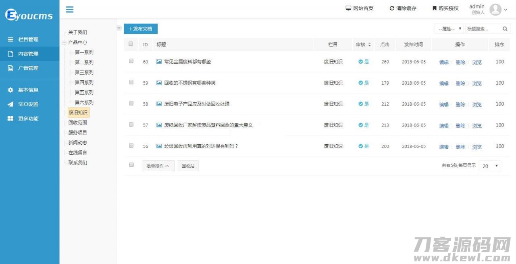Check the select-all checkbox in the table header
The height and width of the screenshot is (264, 516).
pyautogui.click(x=131, y=44)
